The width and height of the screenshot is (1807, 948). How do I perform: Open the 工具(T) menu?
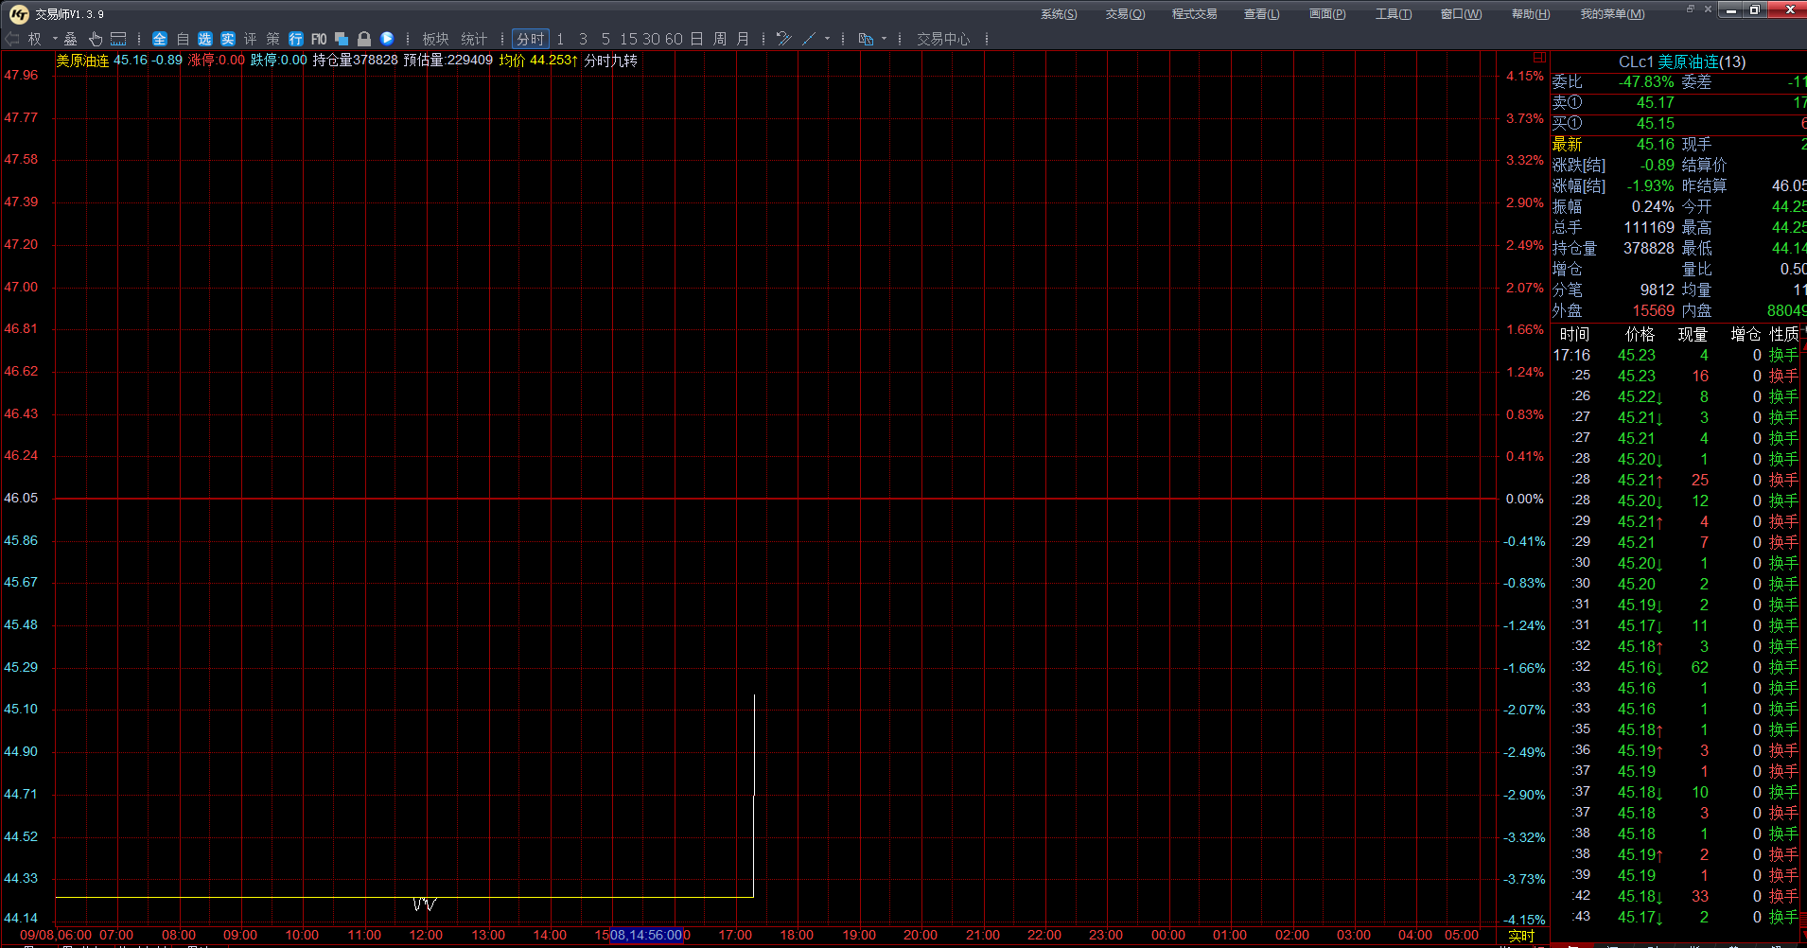tap(1393, 14)
